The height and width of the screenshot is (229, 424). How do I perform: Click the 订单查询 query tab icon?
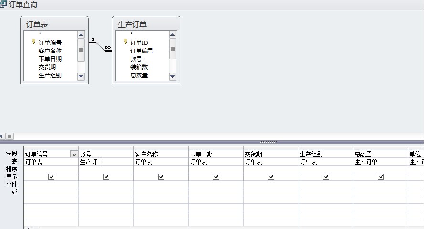[x=3, y=4]
